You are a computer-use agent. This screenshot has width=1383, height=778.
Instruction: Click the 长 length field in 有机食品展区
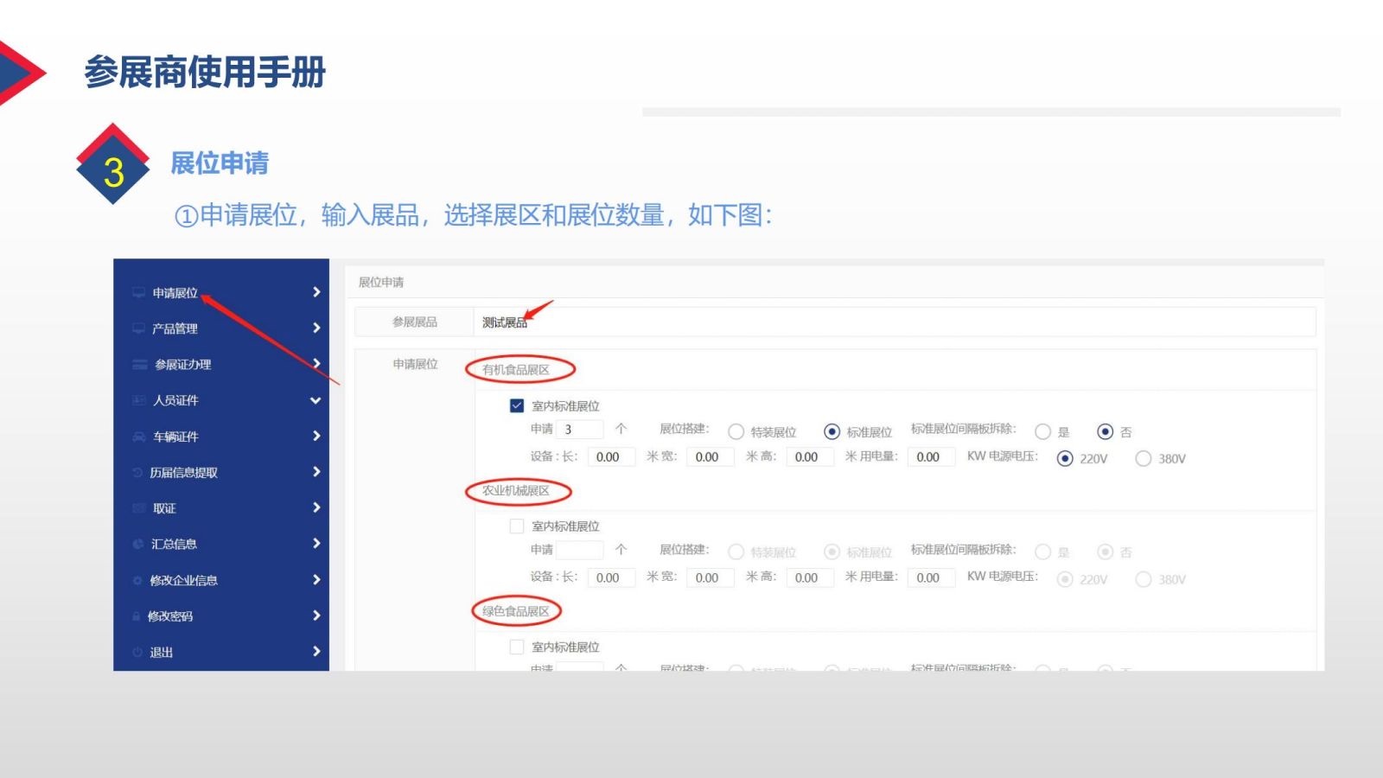[611, 456]
